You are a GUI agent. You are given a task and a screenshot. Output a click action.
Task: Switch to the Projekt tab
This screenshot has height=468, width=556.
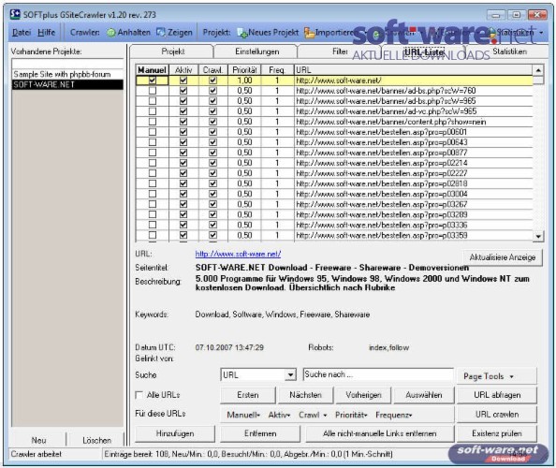(172, 51)
